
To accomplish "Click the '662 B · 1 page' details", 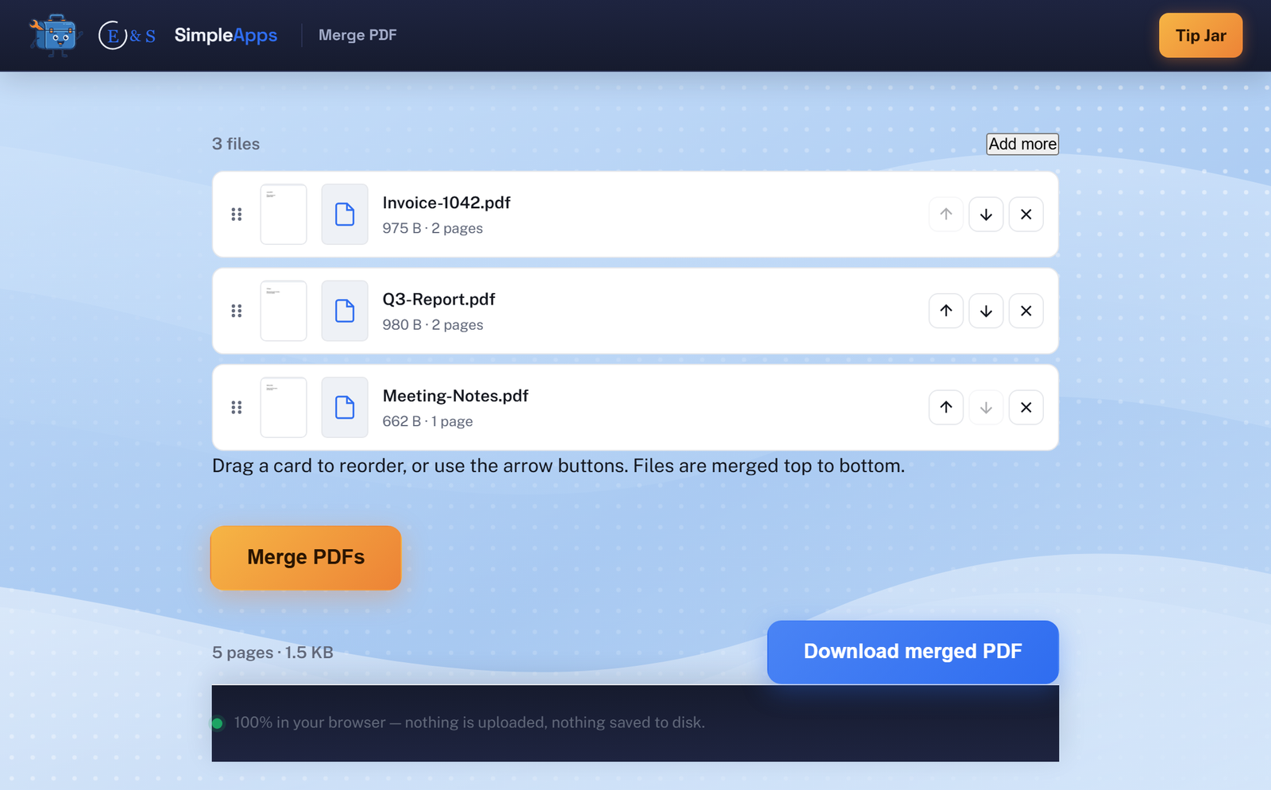I will click(x=427, y=421).
